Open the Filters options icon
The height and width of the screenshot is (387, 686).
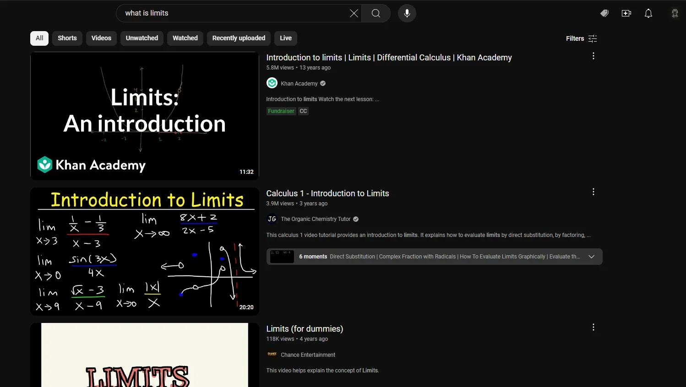(593, 38)
